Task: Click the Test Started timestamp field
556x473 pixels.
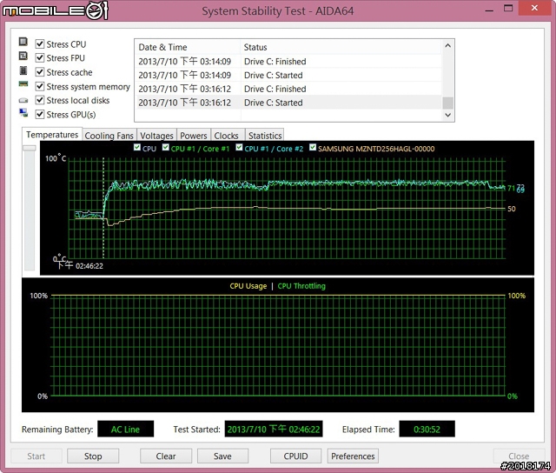Action: pyautogui.click(x=274, y=430)
